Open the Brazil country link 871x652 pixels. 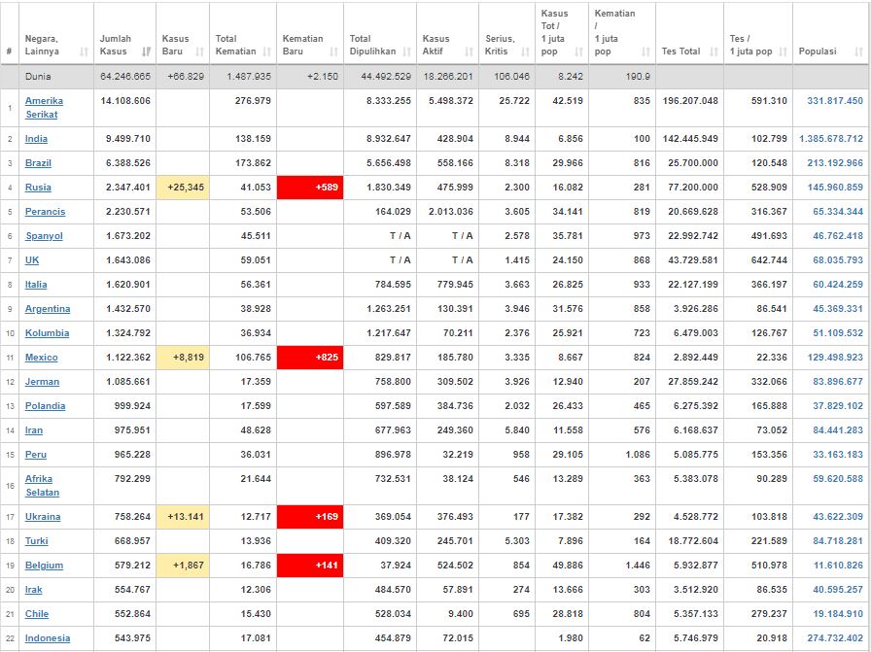(x=38, y=163)
